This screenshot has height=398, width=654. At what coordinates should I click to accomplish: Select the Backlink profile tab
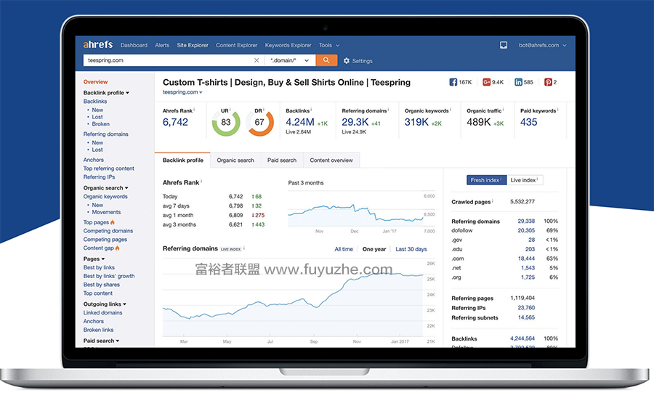click(x=182, y=160)
